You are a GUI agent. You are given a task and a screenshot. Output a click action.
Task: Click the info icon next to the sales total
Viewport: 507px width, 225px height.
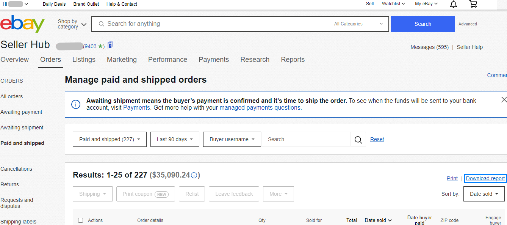click(194, 175)
